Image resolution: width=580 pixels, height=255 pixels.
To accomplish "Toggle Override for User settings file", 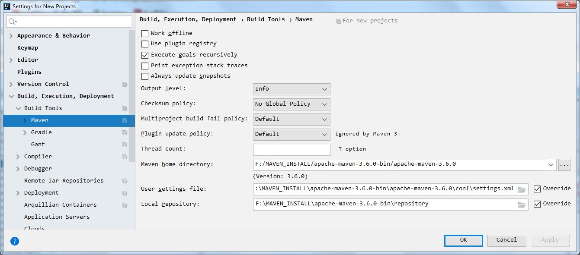I will pos(537,189).
